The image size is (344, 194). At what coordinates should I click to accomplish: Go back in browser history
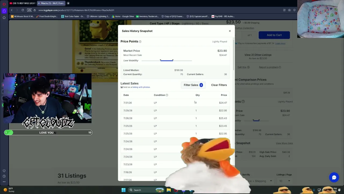point(12,10)
